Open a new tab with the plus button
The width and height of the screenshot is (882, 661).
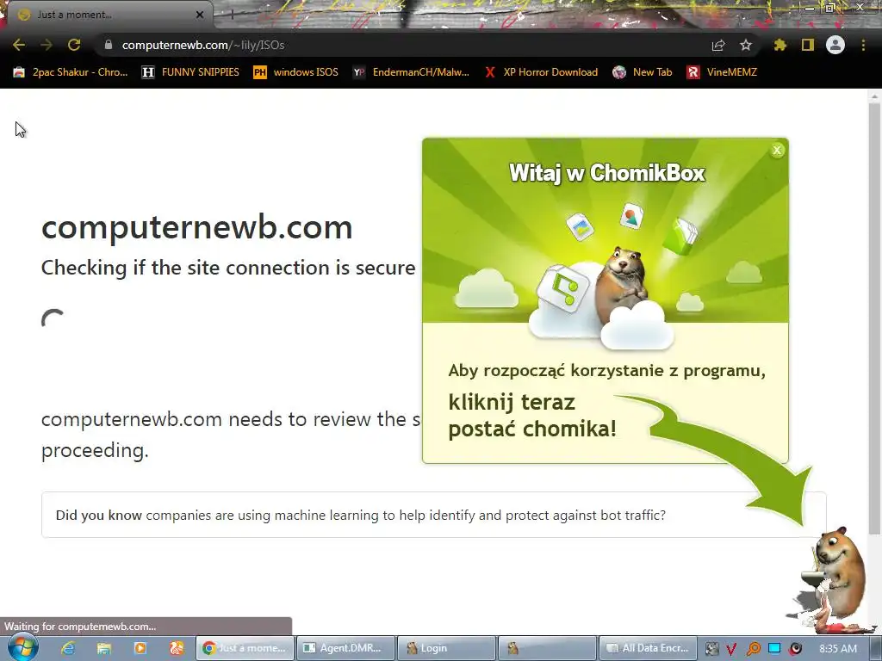pyautogui.click(x=232, y=15)
